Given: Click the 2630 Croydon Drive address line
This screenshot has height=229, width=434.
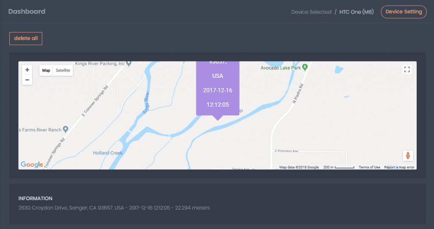Looking at the screenshot, I should 114,208.
